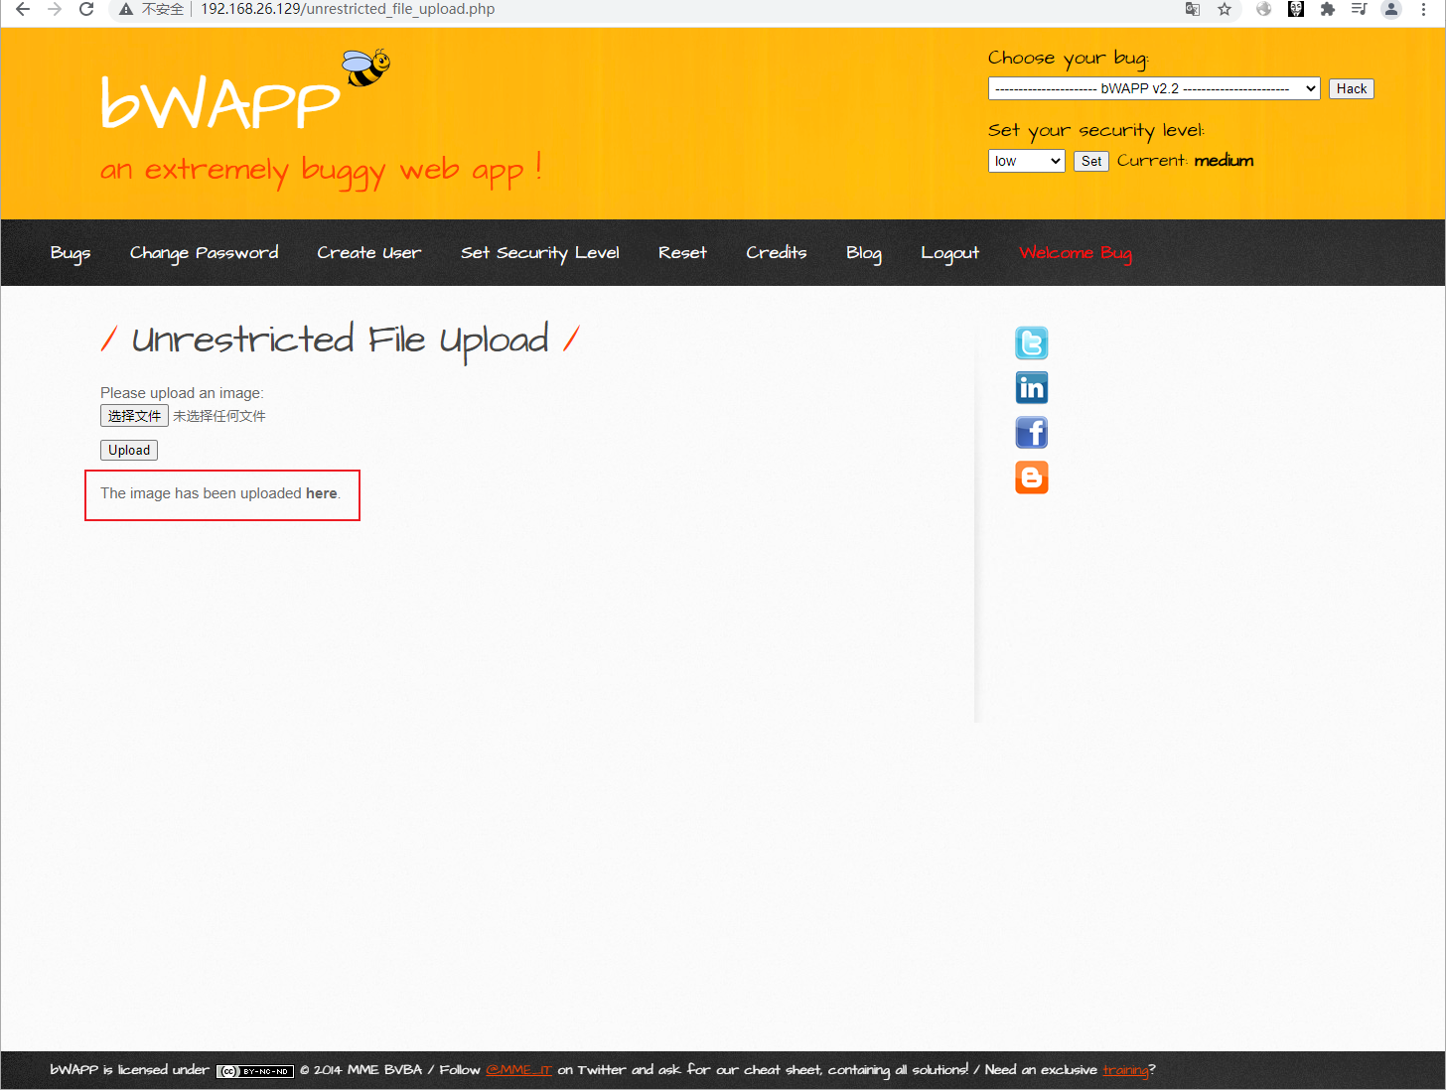Open the LinkedIn icon link
Image resolution: width=1446 pixels, height=1090 pixels.
click(1032, 387)
